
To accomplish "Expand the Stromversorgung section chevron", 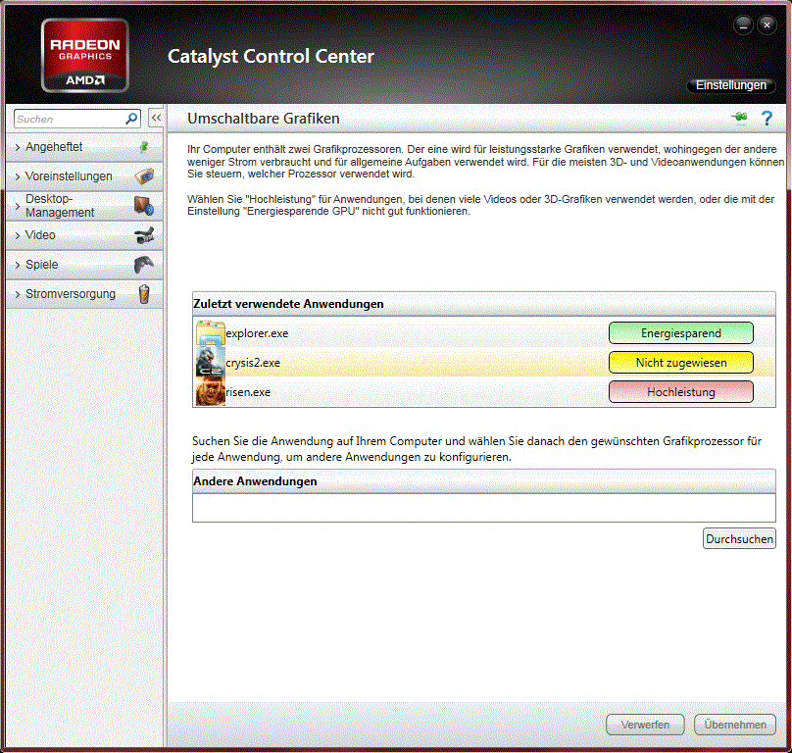I will tap(18, 294).
